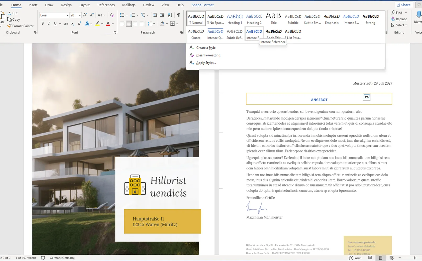Apply the Heading 1 style

click(x=235, y=19)
